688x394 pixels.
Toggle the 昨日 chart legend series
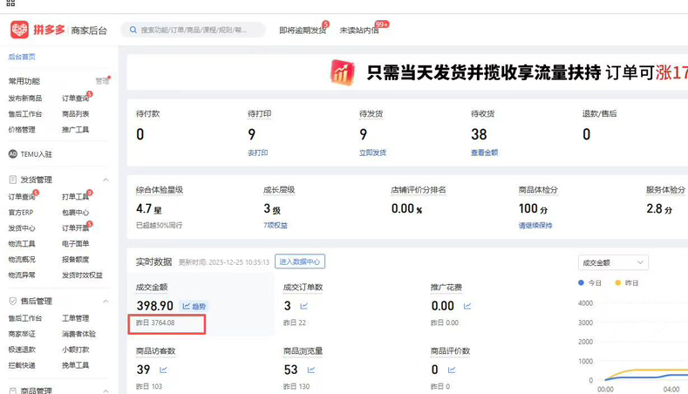[x=627, y=282]
